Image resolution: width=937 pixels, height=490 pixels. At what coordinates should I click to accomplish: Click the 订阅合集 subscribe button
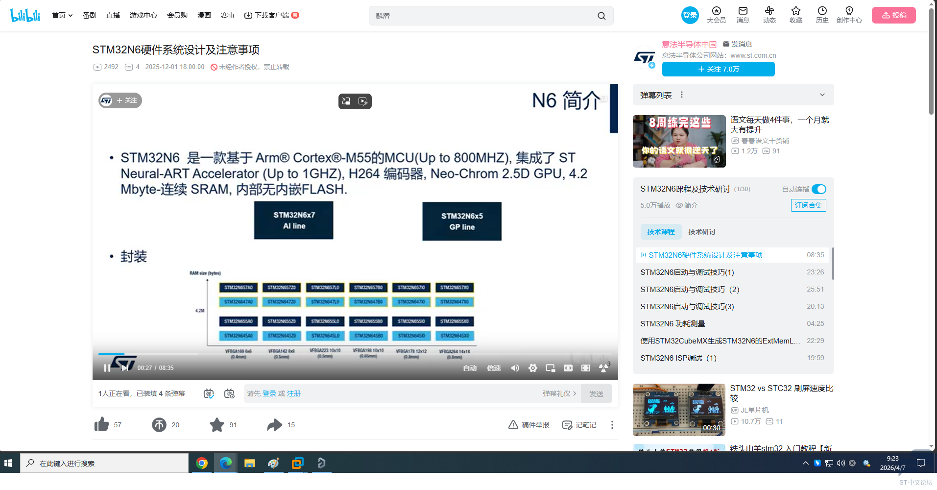(x=808, y=205)
